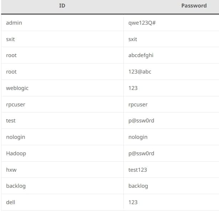Click the test ID cell
The height and width of the screenshot is (212, 219).
pos(11,121)
